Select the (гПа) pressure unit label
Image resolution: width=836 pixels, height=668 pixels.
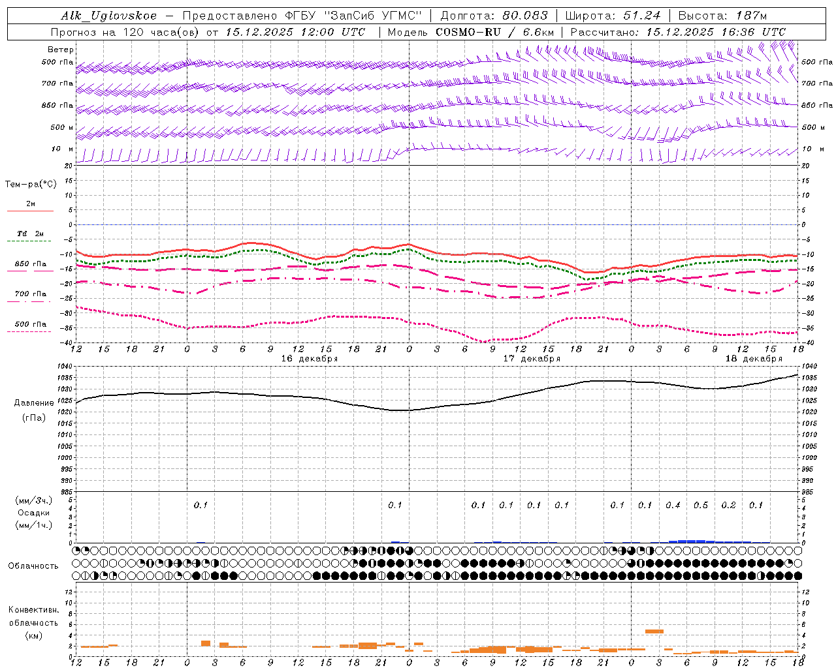point(34,417)
